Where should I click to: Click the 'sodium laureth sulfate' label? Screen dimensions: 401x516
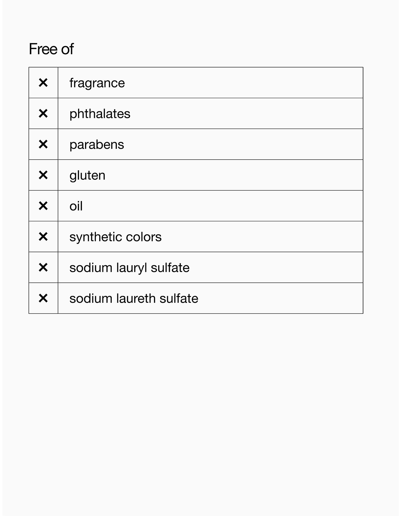(x=134, y=299)
